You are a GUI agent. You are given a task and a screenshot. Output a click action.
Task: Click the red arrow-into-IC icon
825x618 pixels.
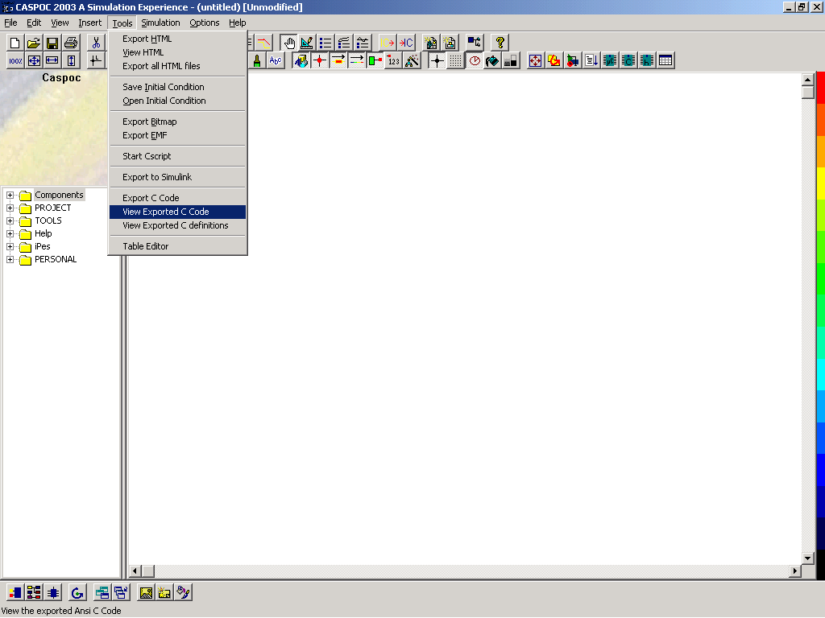click(406, 43)
